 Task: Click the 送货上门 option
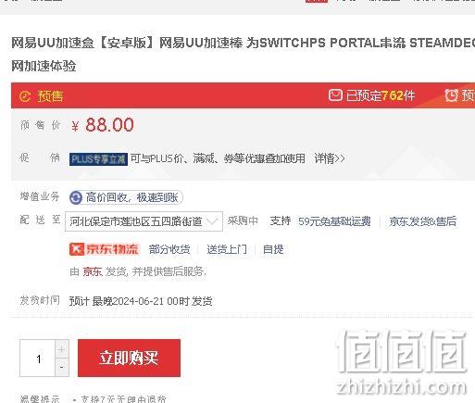click(x=227, y=249)
